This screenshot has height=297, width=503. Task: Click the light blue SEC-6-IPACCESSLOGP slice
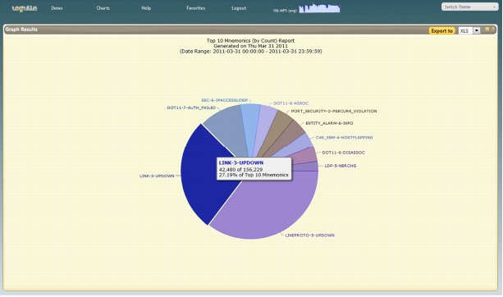pyautogui.click(x=251, y=122)
